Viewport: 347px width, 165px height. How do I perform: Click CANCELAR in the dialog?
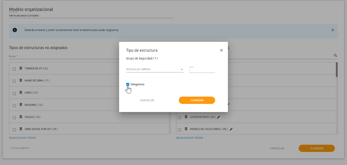[147, 100]
